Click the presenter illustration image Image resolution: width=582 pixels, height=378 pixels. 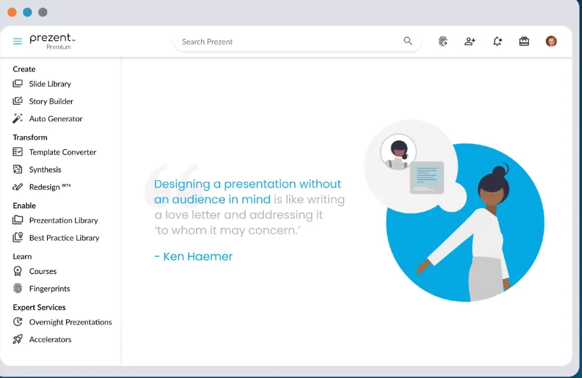tap(454, 211)
